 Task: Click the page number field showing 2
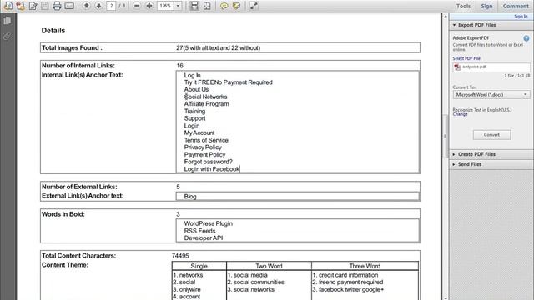pyautogui.click(x=111, y=6)
